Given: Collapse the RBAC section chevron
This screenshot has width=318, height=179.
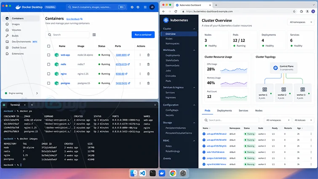Looking at the screenshot, I should [x=194, y=141].
